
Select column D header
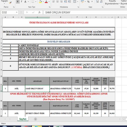tap(37, 17)
